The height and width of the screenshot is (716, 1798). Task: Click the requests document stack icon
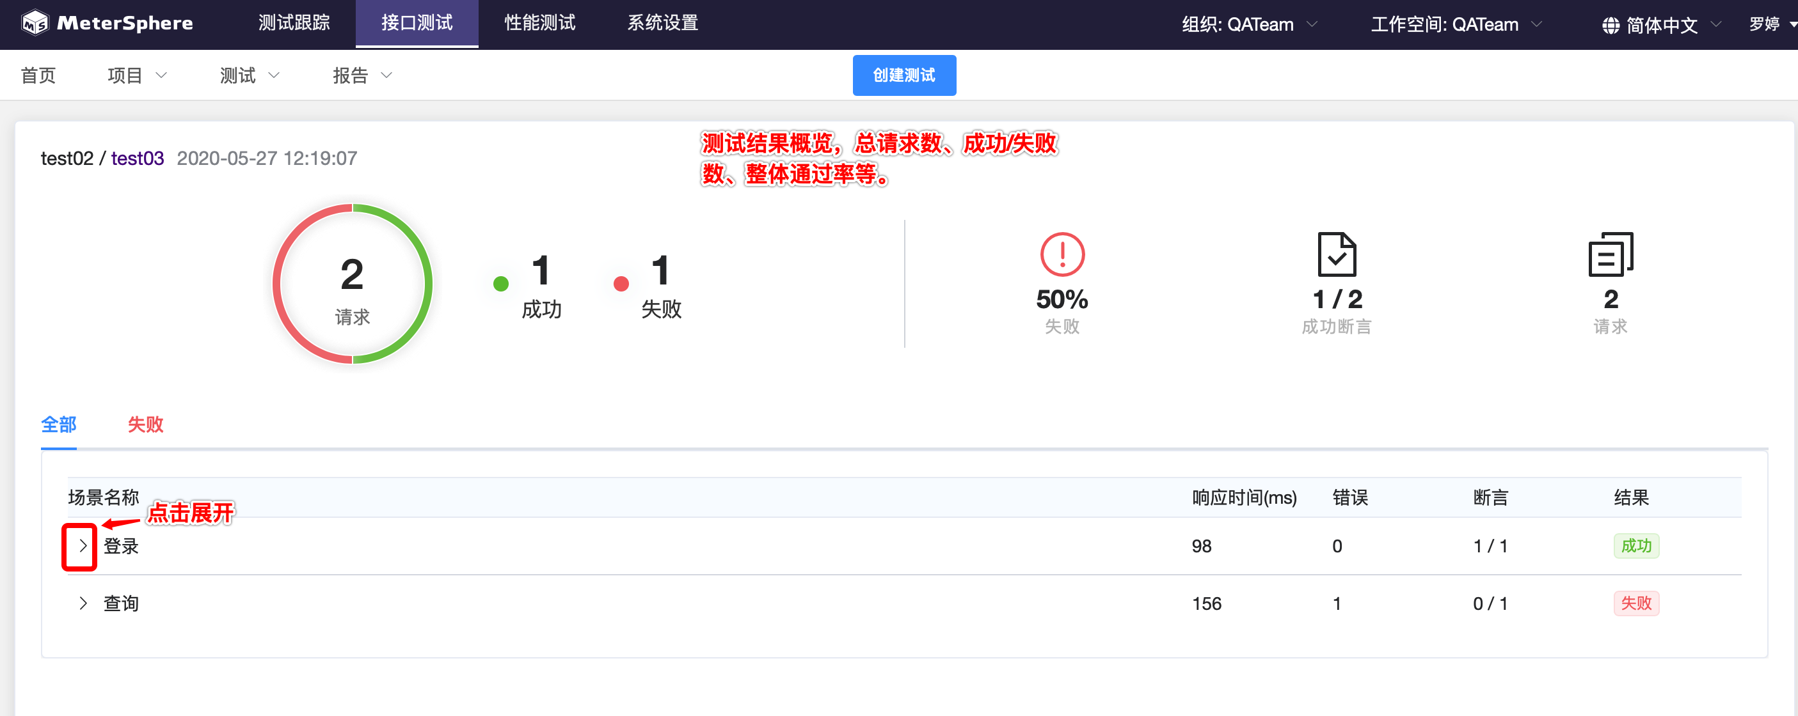[1611, 254]
